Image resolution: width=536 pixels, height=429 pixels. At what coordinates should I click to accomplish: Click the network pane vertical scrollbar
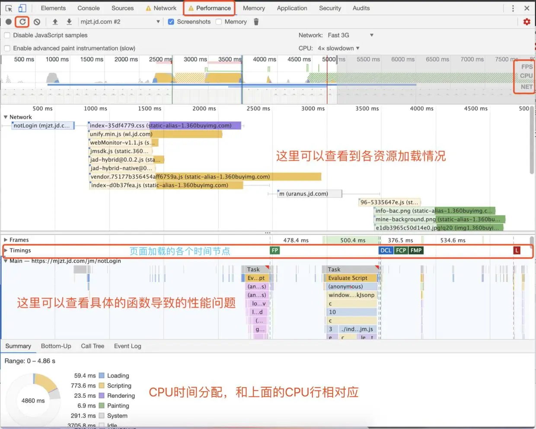pos(532,140)
